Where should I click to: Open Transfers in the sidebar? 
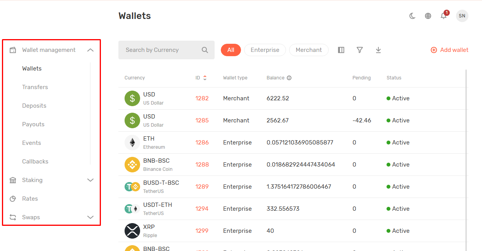click(35, 87)
